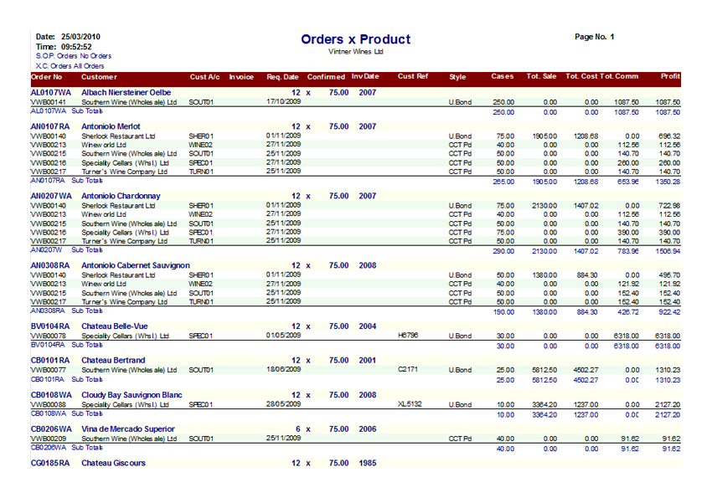Open product code AL0107WA group heading
712x503 pixels.
pyautogui.click(x=50, y=92)
